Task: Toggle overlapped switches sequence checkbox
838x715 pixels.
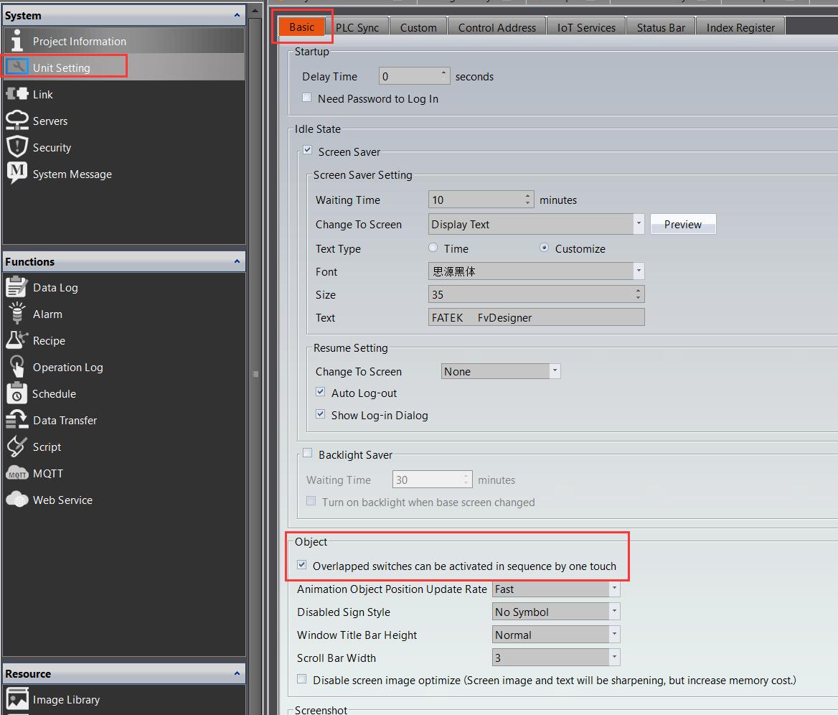Action: coord(302,565)
